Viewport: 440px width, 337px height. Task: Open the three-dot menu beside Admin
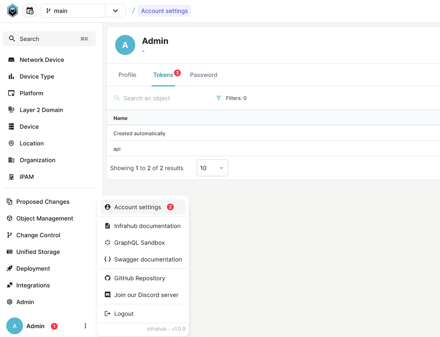click(x=85, y=326)
